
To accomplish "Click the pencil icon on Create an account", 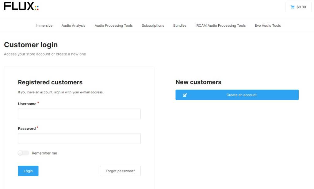I will click(x=184, y=95).
